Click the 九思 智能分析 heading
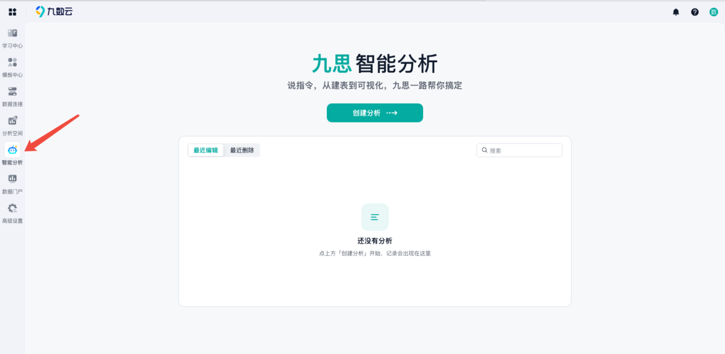725x354 pixels. (x=375, y=63)
